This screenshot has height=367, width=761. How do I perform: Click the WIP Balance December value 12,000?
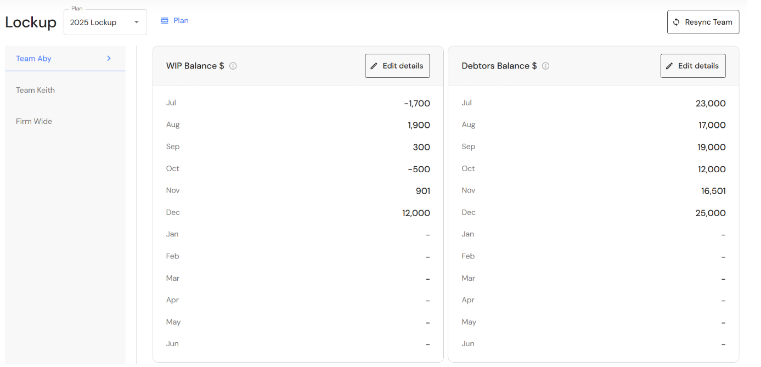pyautogui.click(x=416, y=213)
